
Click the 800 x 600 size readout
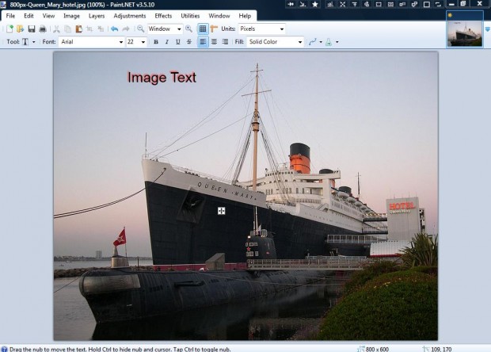coord(377,349)
